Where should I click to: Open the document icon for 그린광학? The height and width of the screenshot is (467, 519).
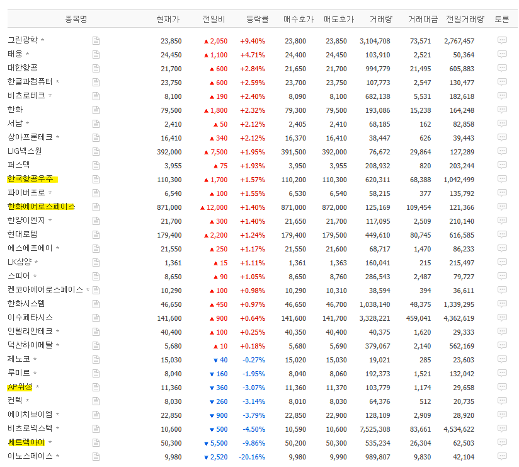(x=96, y=41)
